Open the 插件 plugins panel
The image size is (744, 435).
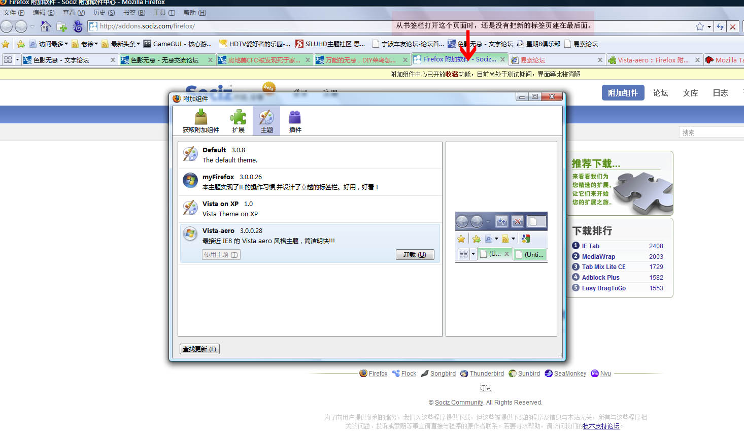pyautogui.click(x=295, y=121)
